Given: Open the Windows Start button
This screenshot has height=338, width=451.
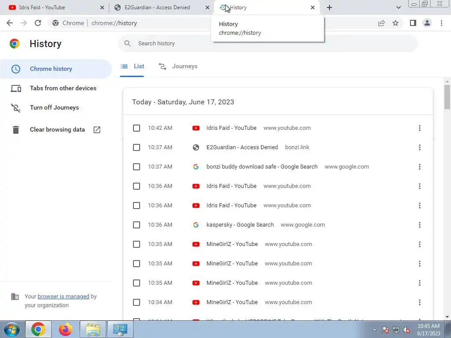Looking at the screenshot, I should [11, 329].
